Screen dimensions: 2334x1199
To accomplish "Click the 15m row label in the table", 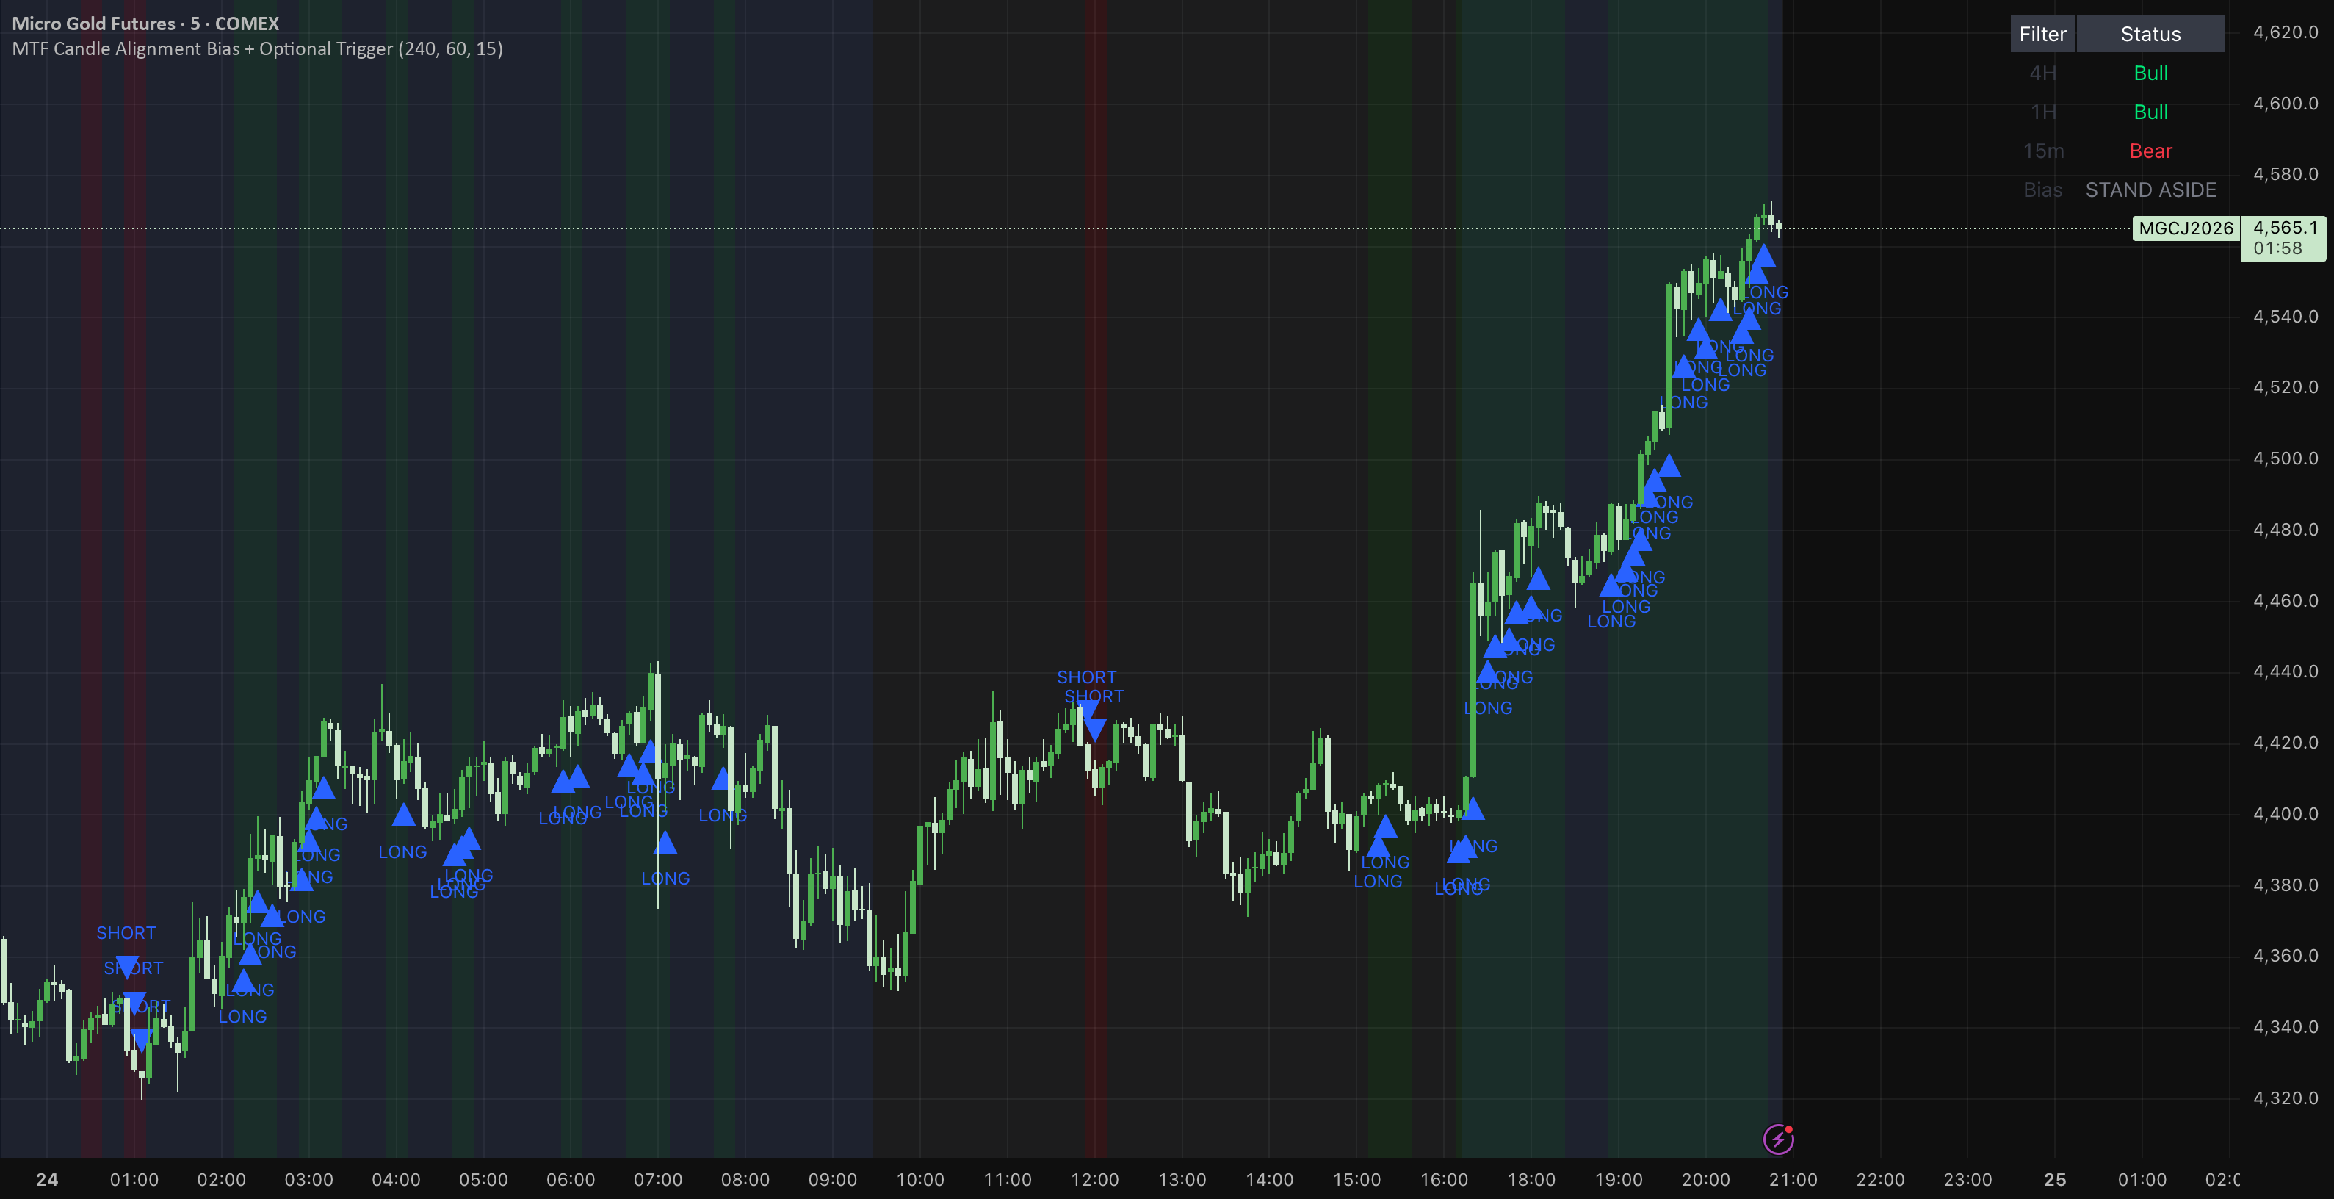I will pos(2042,151).
